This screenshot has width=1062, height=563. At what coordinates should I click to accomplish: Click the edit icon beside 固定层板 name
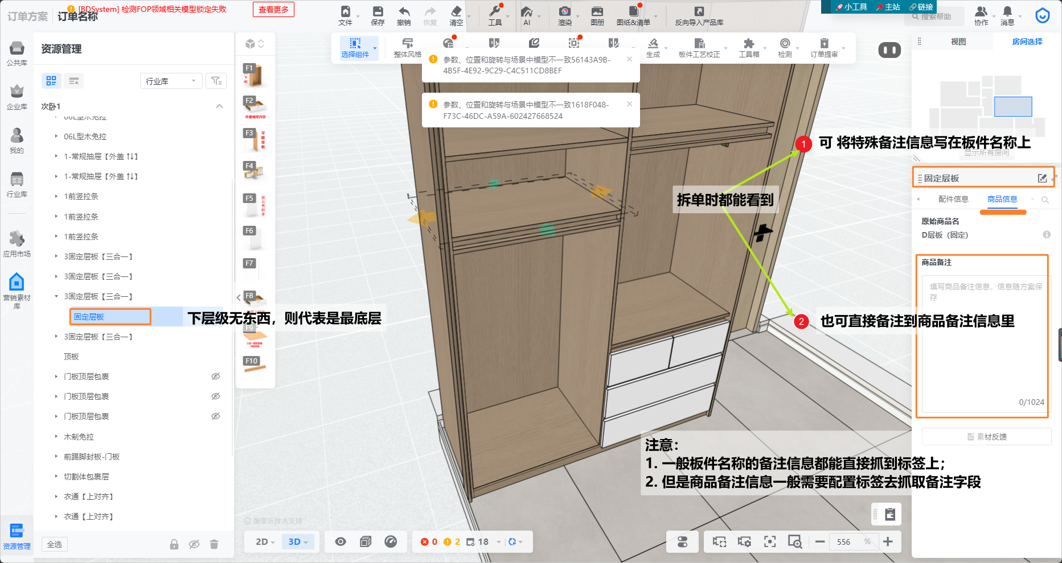pos(1042,179)
